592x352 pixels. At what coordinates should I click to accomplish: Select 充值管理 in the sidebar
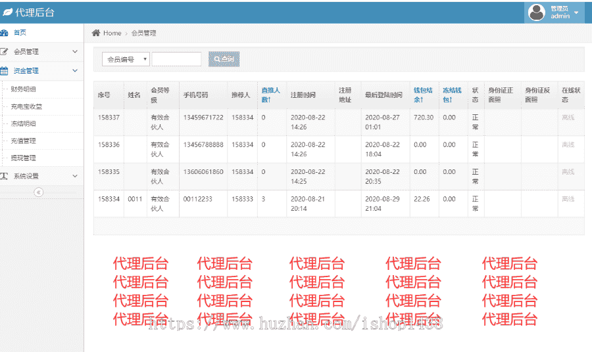coord(24,141)
